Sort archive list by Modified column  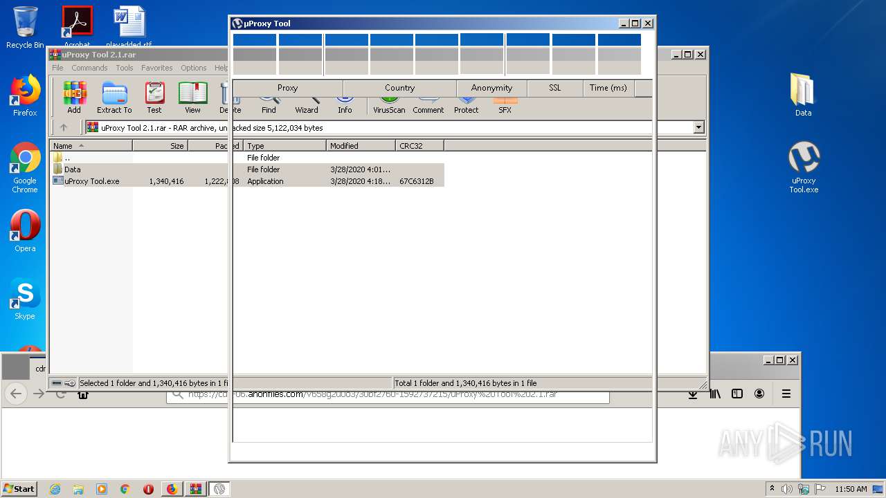coord(361,145)
